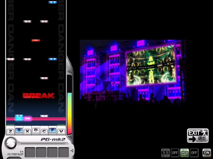Click the rainbow life gauge bar

pyautogui.click(x=69, y=113)
